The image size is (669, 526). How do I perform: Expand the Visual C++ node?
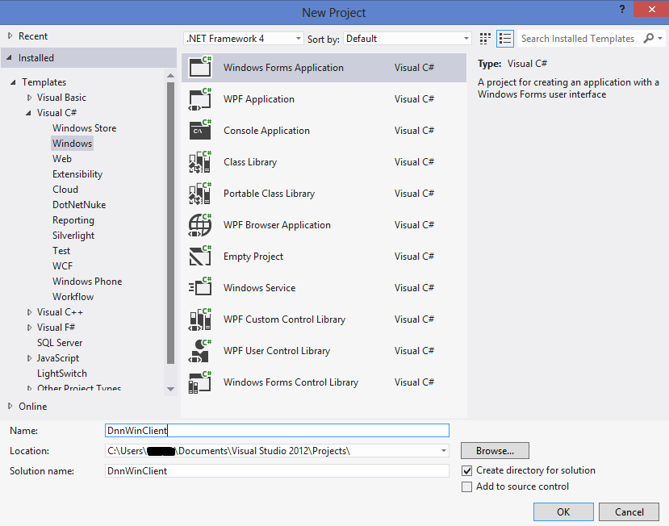click(x=29, y=312)
